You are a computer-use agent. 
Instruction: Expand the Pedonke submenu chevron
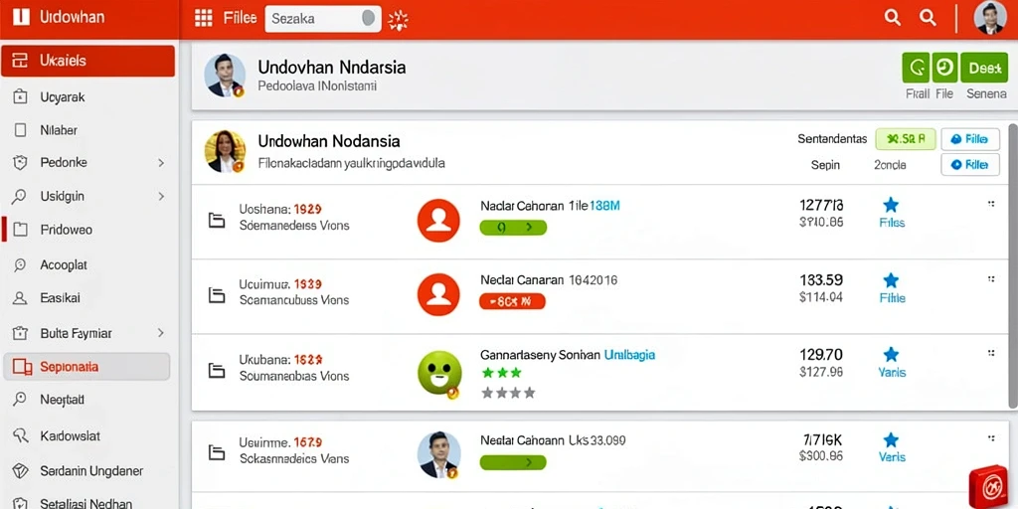click(x=161, y=163)
